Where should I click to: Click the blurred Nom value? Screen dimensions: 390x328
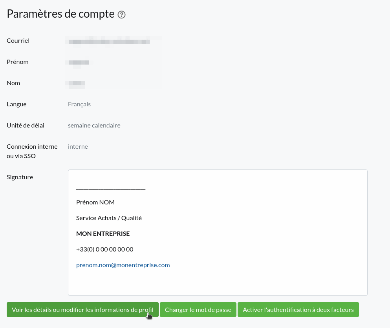[77, 83]
